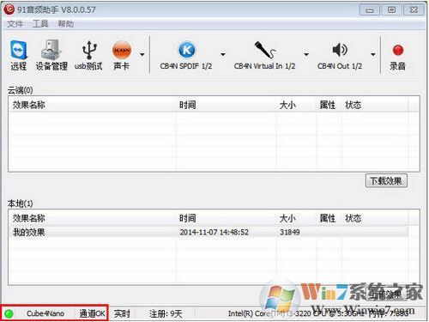Open the 工具 menu
Image resolution: width=429 pixels, height=322 pixels.
coord(40,24)
